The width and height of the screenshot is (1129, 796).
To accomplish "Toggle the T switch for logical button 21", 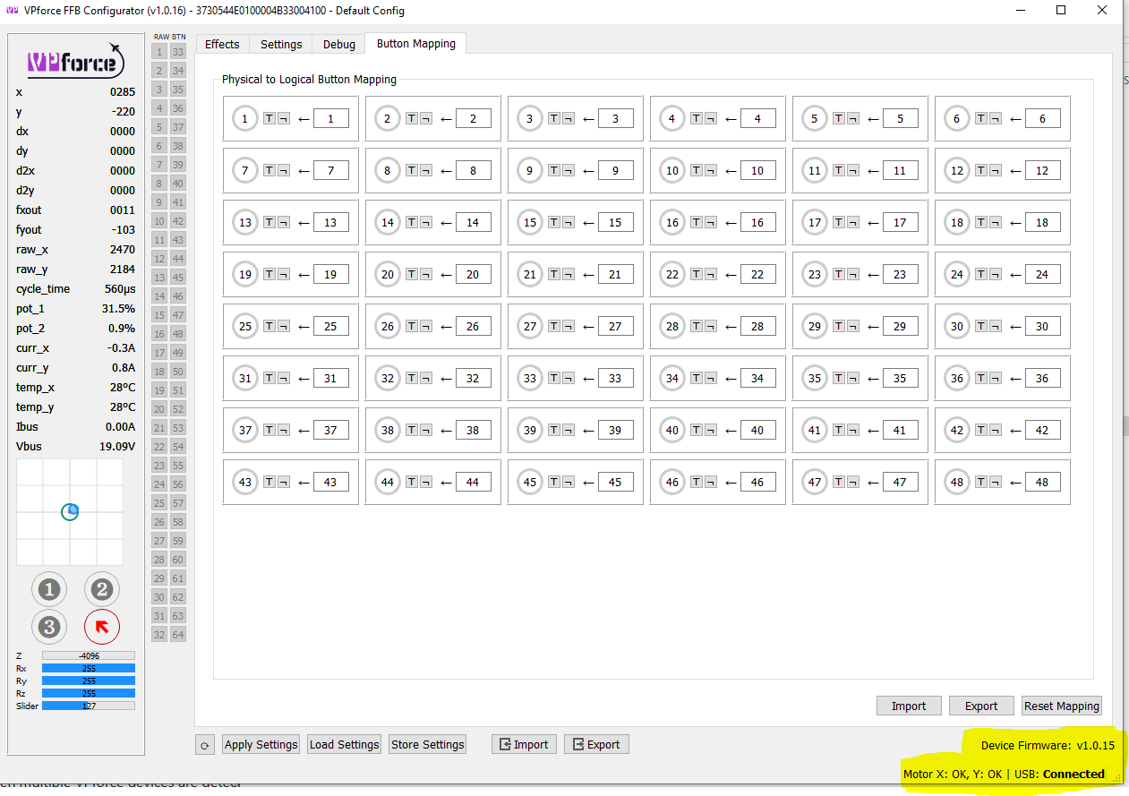I will pyautogui.click(x=554, y=274).
